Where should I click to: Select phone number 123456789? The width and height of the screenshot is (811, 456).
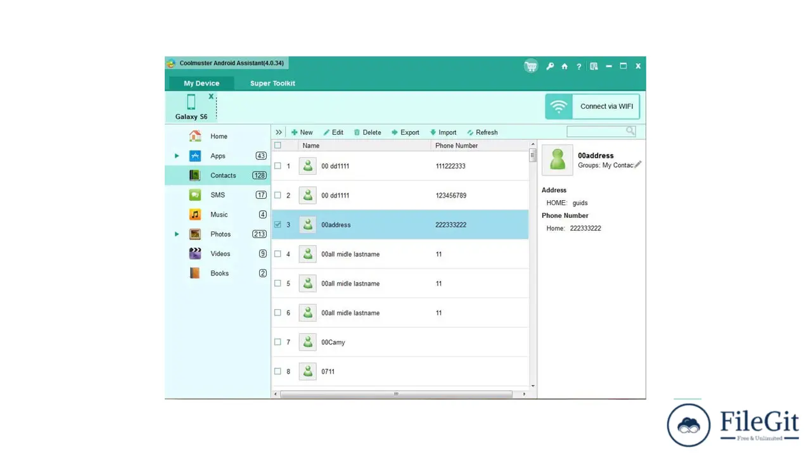(x=451, y=196)
